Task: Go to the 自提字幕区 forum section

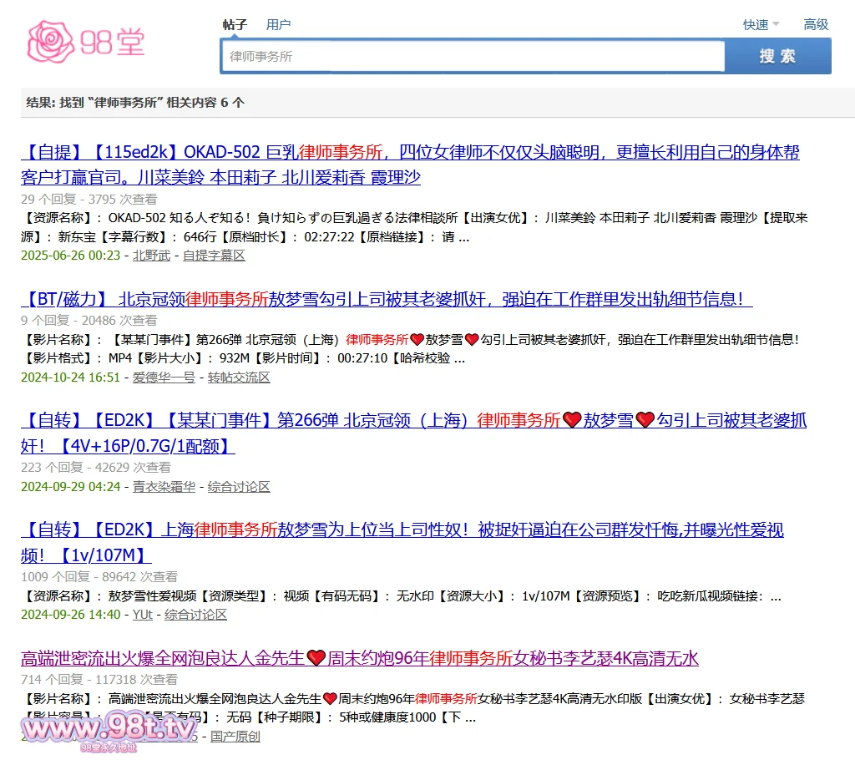Action: (214, 256)
